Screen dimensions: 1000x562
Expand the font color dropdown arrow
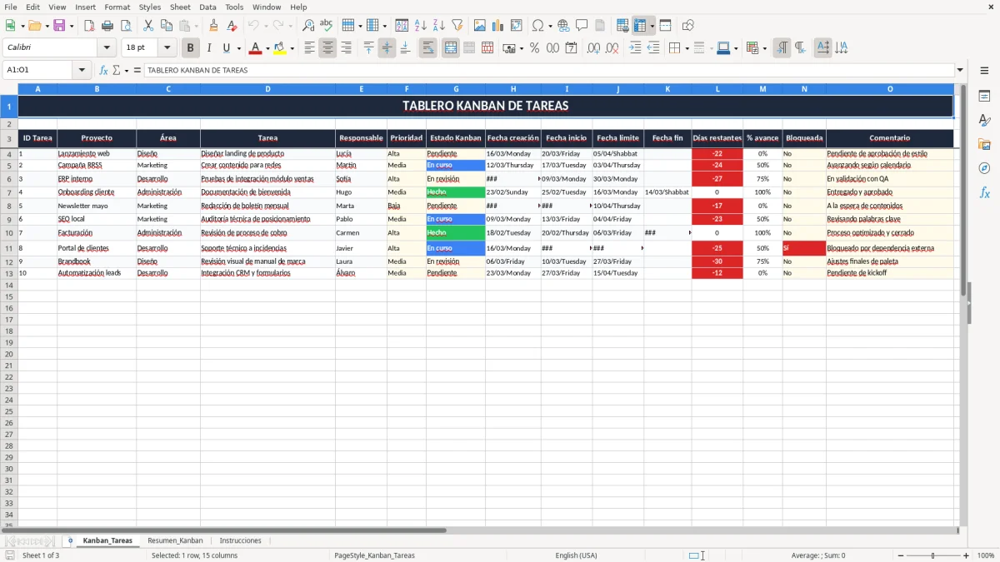point(267,48)
